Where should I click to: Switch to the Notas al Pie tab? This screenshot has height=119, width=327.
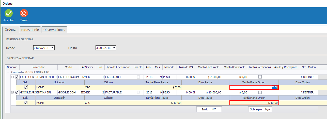(x=30, y=30)
